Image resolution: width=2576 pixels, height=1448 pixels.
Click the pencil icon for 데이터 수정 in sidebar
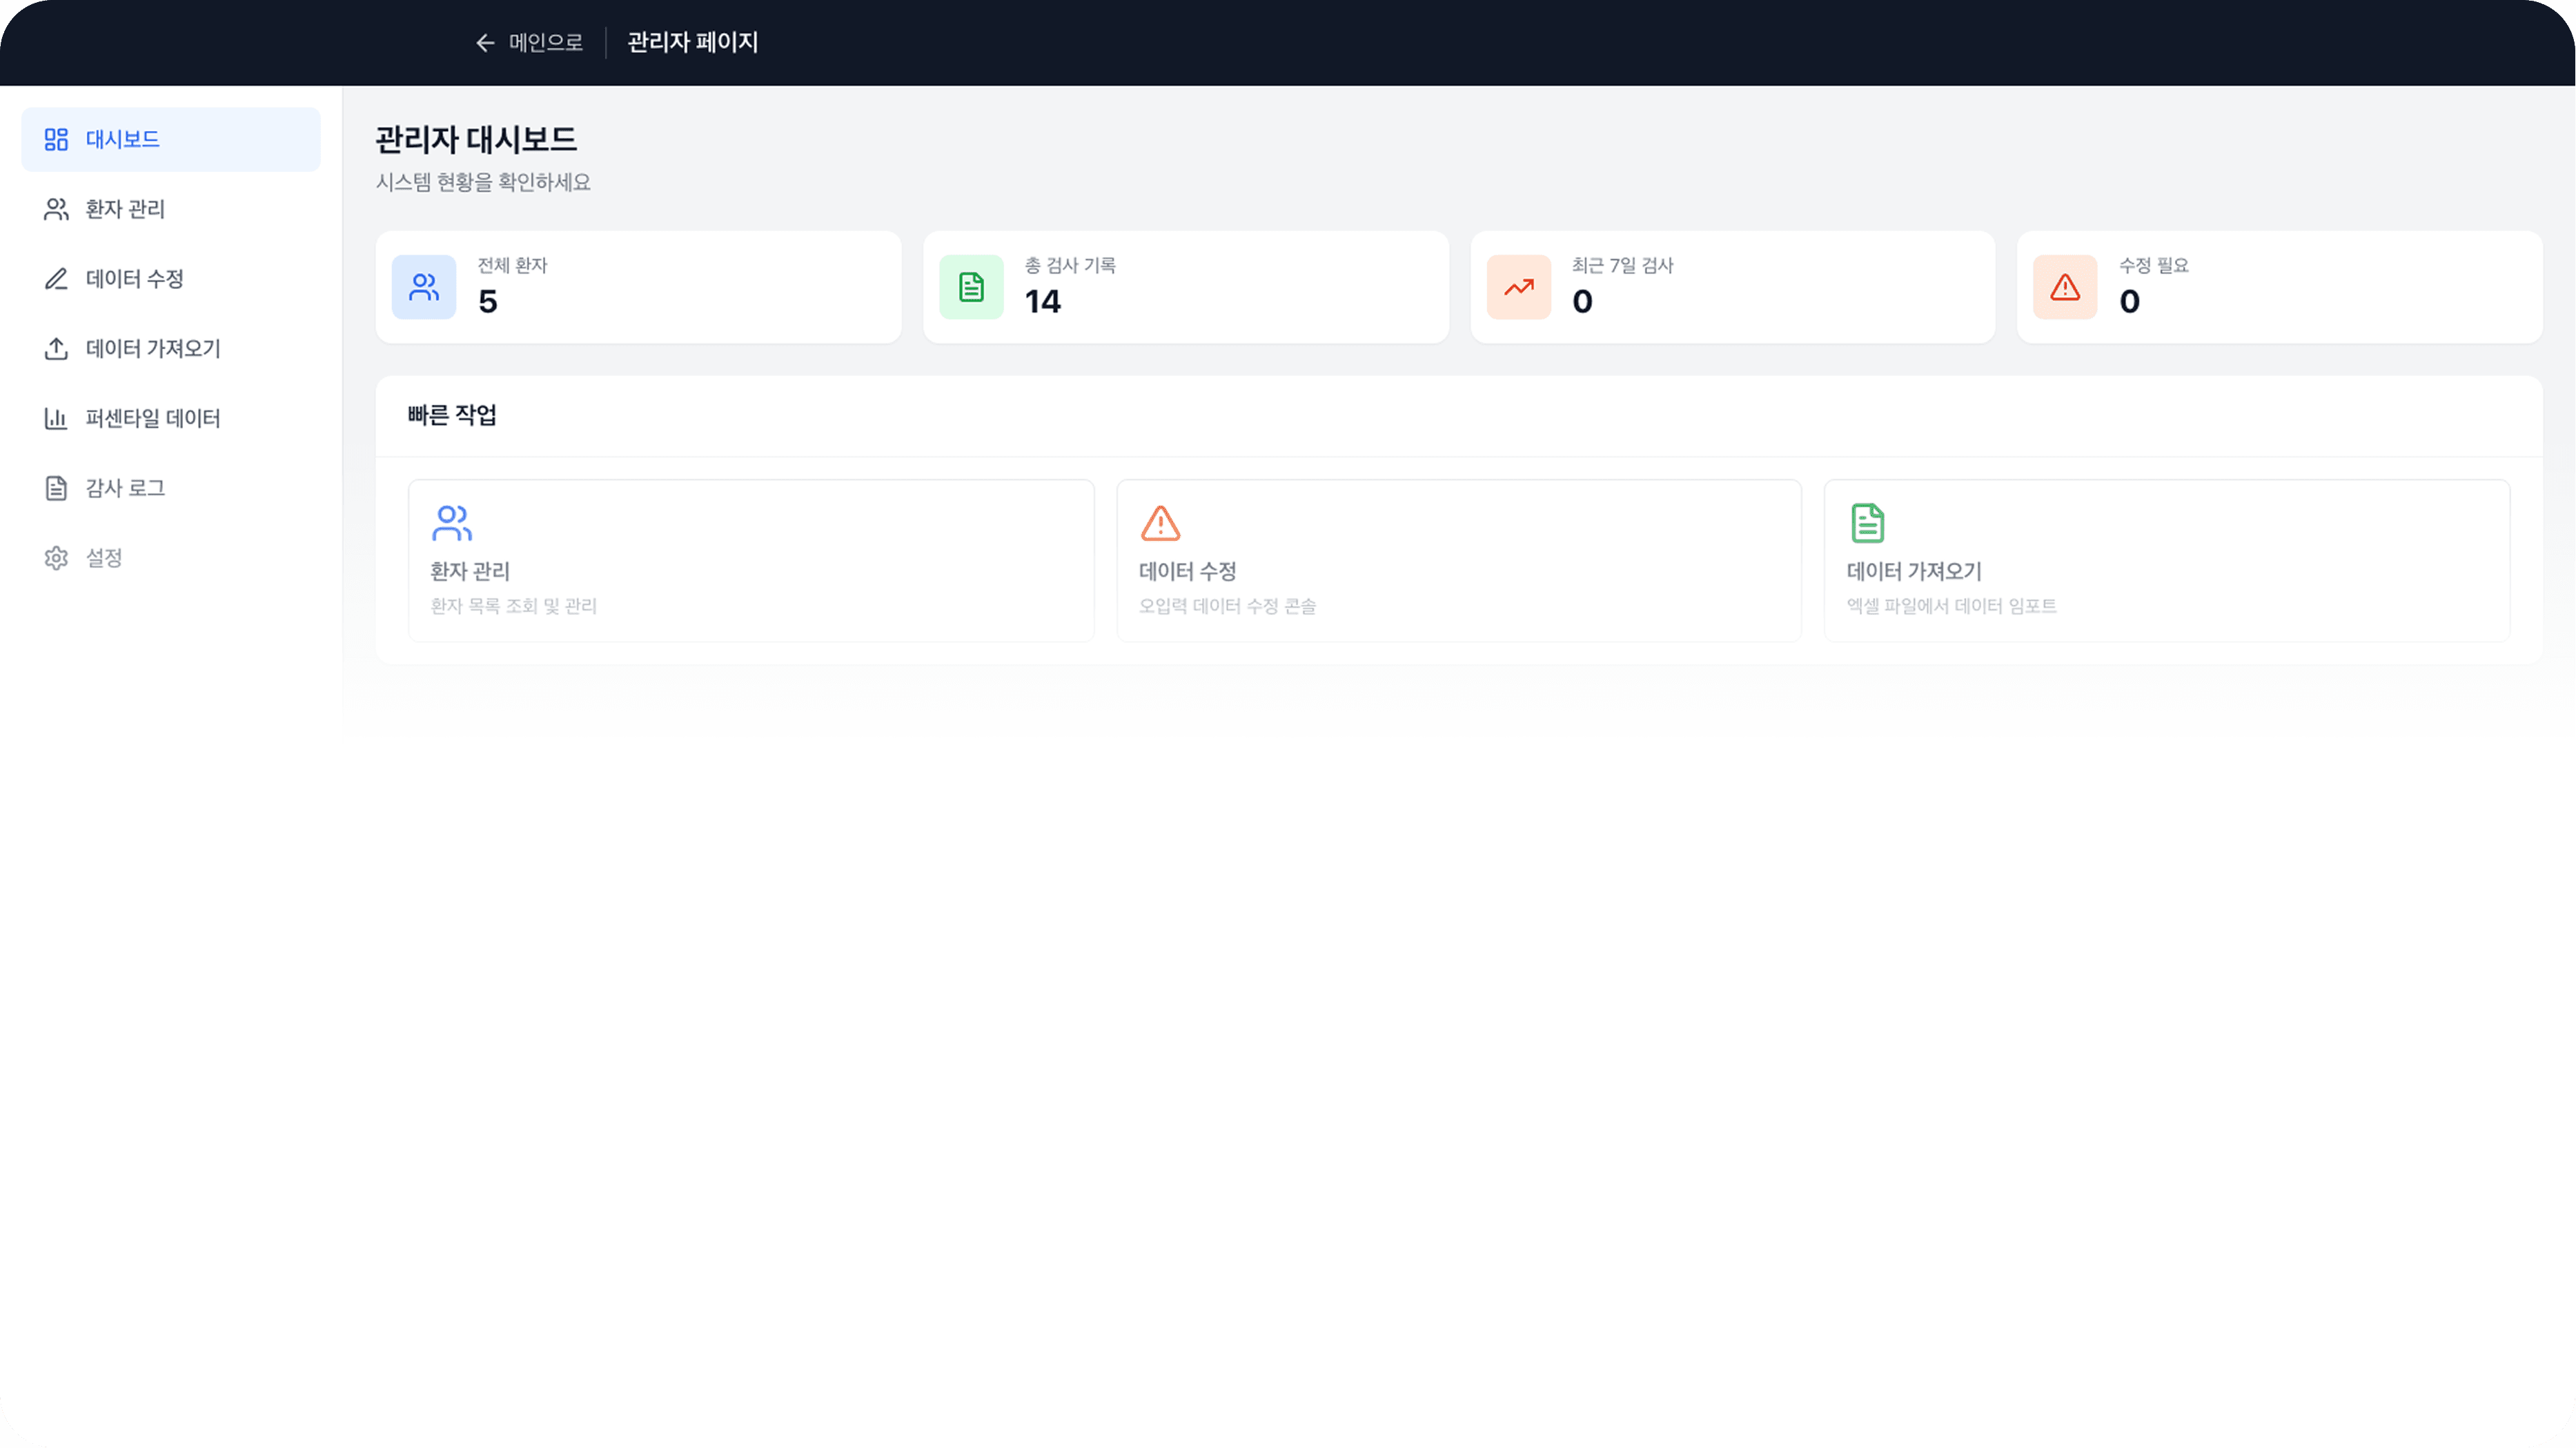tap(56, 279)
